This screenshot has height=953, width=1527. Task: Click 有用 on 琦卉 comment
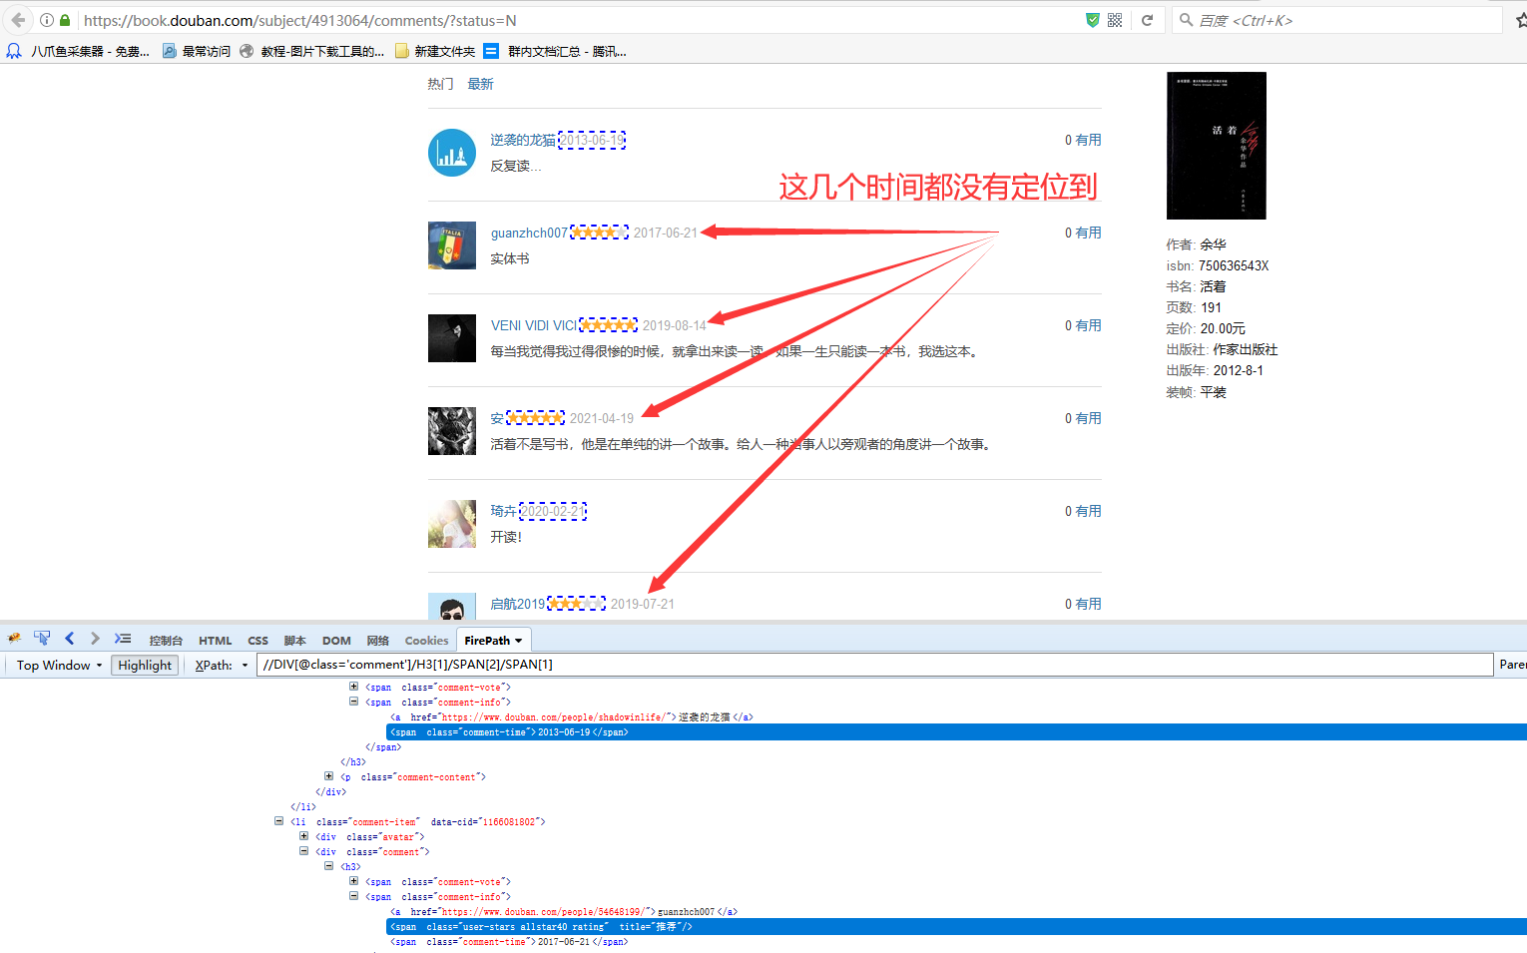coord(1089,511)
